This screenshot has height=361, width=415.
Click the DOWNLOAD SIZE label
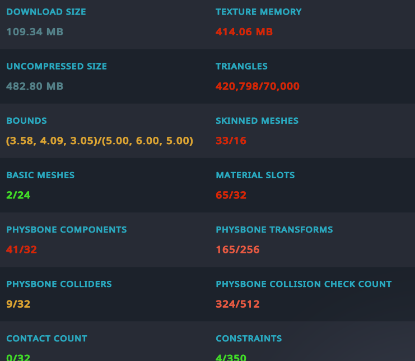pyautogui.click(x=46, y=12)
